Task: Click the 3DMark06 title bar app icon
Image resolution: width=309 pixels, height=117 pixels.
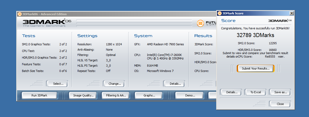Action: pos(19,14)
